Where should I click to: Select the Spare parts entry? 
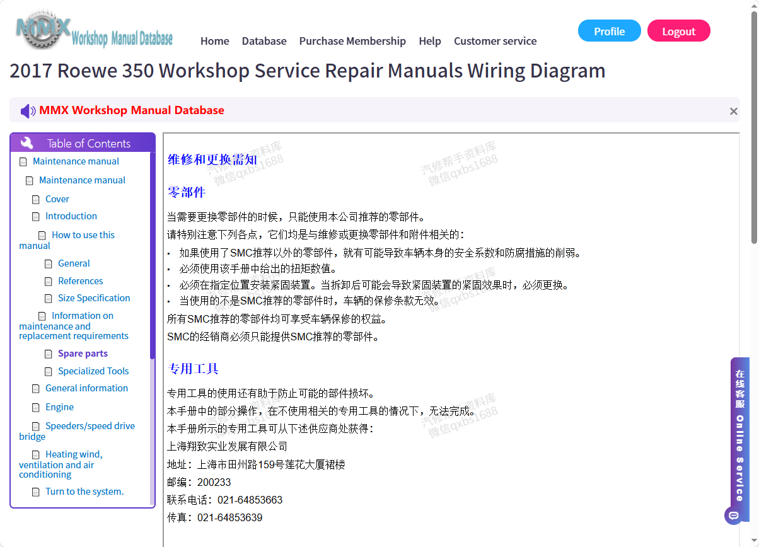[x=83, y=354]
